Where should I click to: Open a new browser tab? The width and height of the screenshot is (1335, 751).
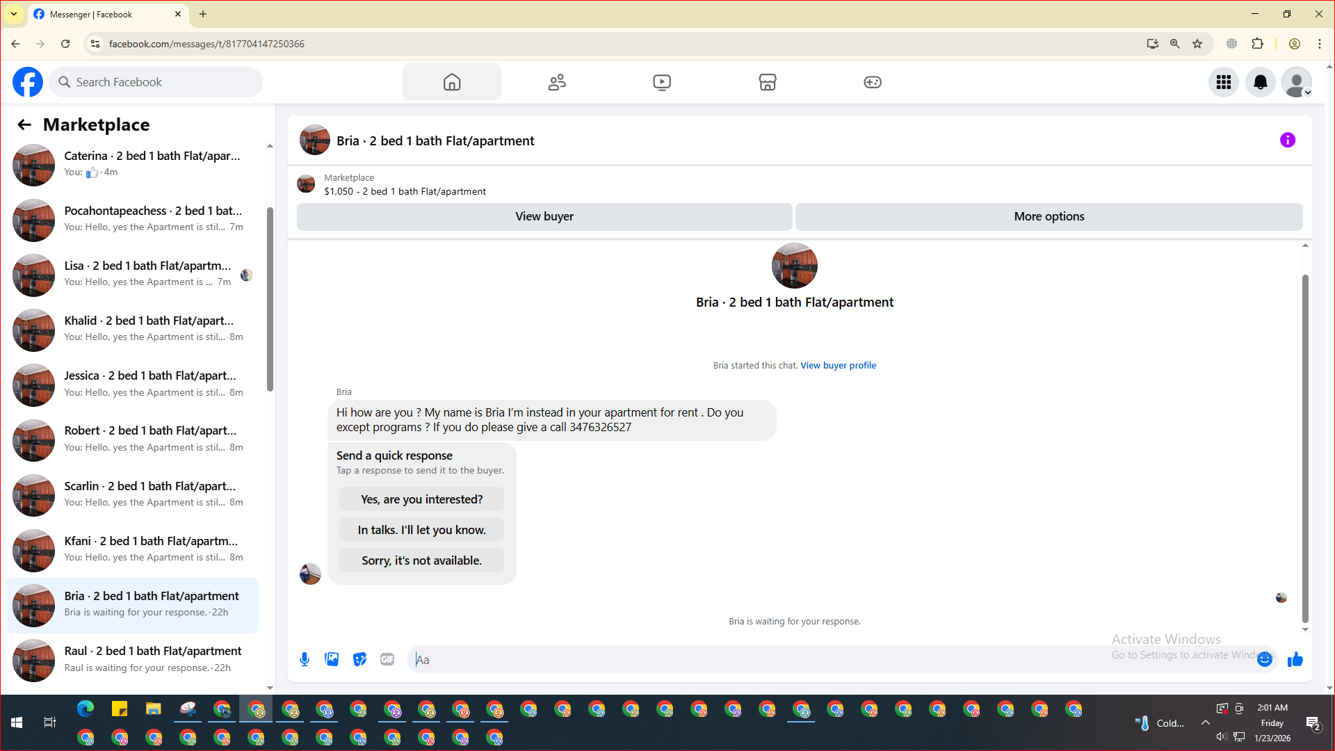point(203,14)
